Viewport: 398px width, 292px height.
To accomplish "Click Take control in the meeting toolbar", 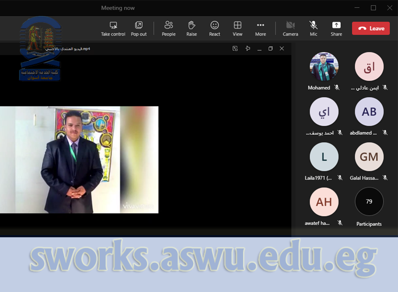I will 113,29.
